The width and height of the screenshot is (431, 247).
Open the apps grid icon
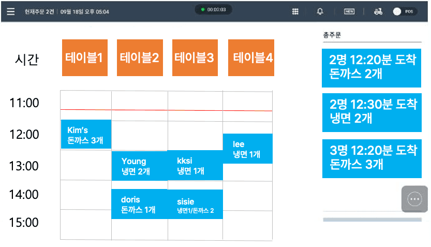[x=295, y=11]
